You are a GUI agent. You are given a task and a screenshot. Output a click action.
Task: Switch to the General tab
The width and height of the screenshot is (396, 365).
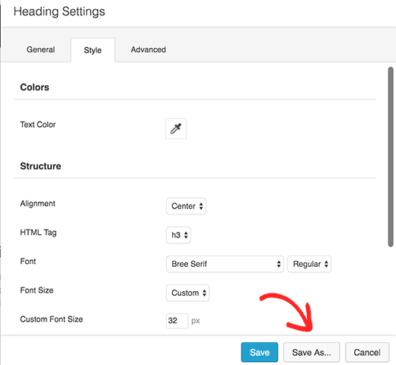tap(40, 49)
